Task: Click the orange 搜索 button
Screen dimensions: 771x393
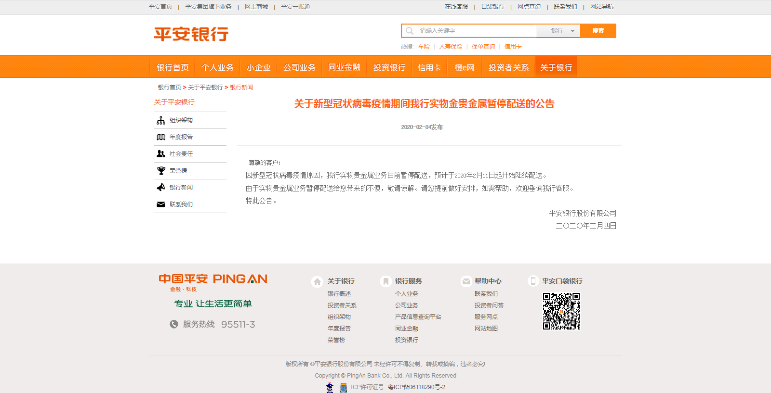Action: point(598,31)
